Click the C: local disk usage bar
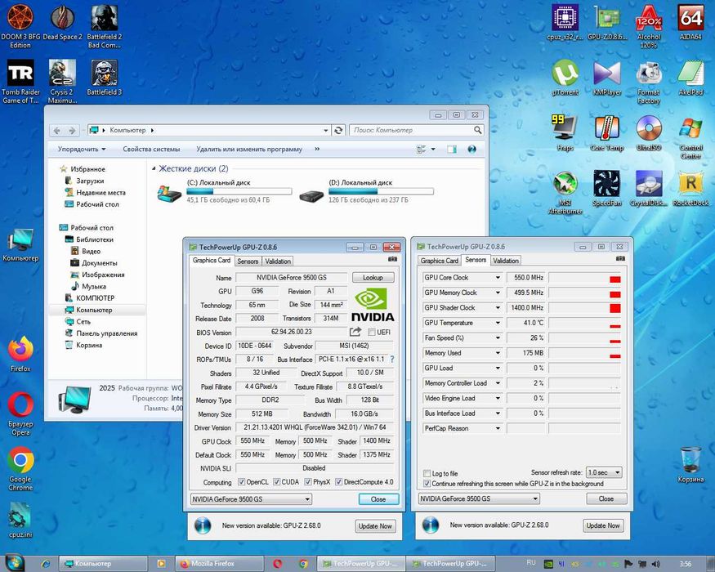The image size is (715, 572). point(239,191)
